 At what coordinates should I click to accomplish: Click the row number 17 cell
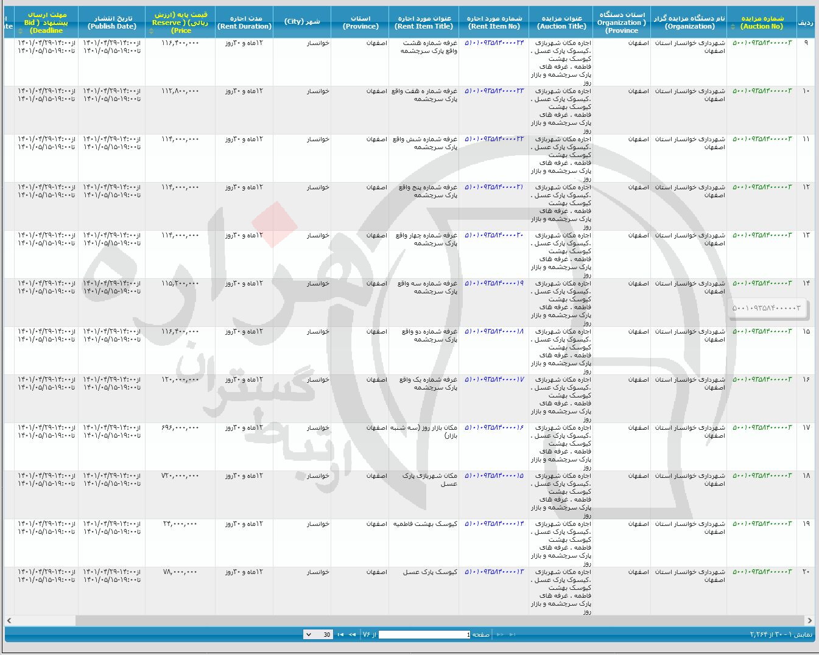[x=806, y=428]
